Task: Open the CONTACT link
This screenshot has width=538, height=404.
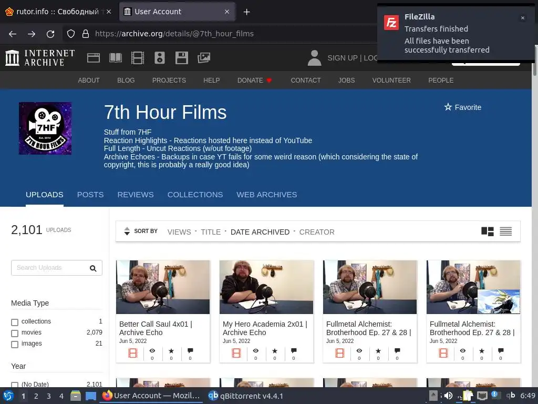Action: click(x=306, y=80)
